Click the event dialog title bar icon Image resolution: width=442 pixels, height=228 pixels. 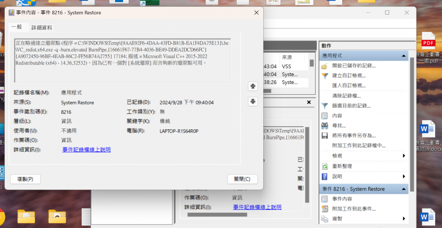click(12, 12)
